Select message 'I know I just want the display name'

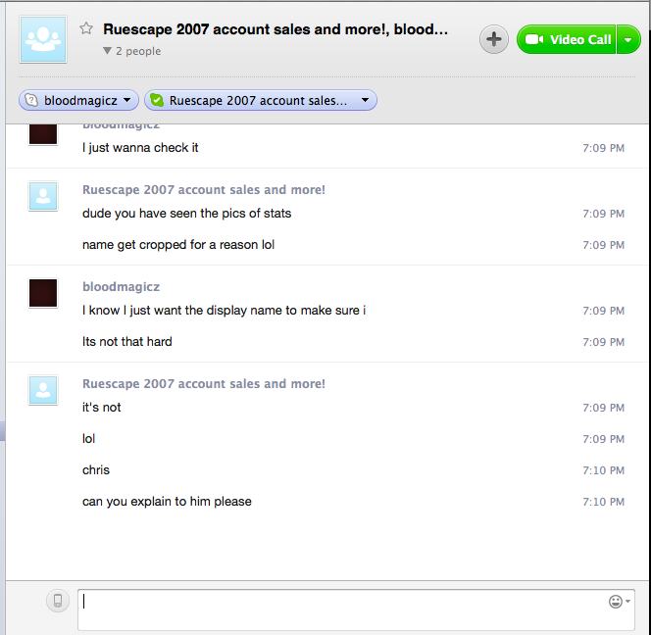pos(224,311)
